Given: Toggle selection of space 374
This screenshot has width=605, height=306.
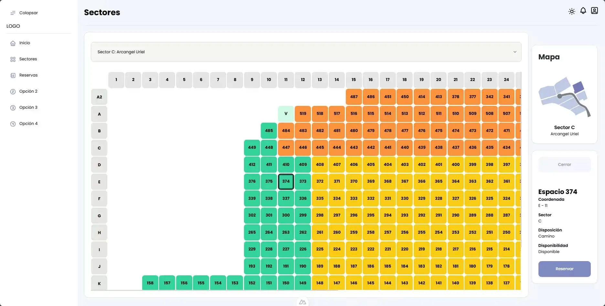Looking at the screenshot, I should pos(286,181).
